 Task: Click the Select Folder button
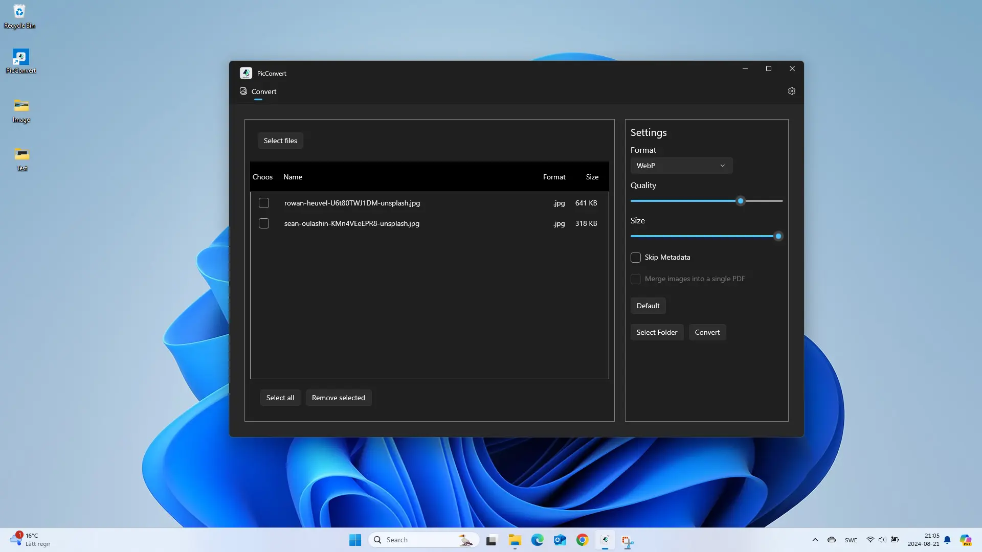pyautogui.click(x=657, y=332)
